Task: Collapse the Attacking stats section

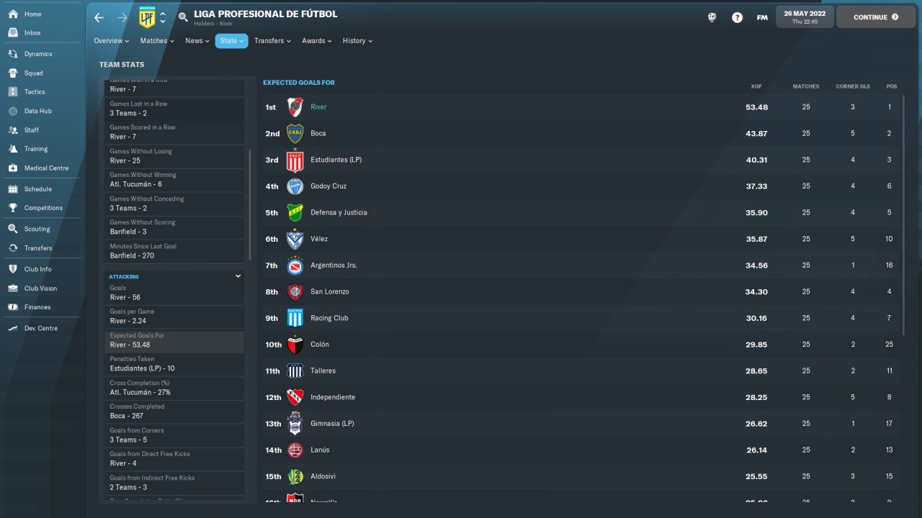Action: pyautogui.click(x=238, y=276)
